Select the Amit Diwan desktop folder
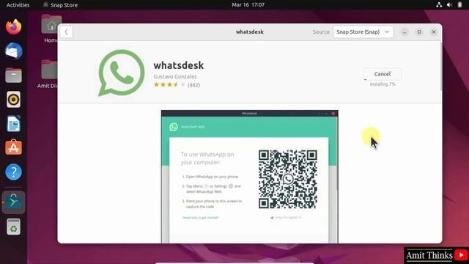Image resolution: width=469 pixels, height=264 pixels. click(x=48, y=73)
